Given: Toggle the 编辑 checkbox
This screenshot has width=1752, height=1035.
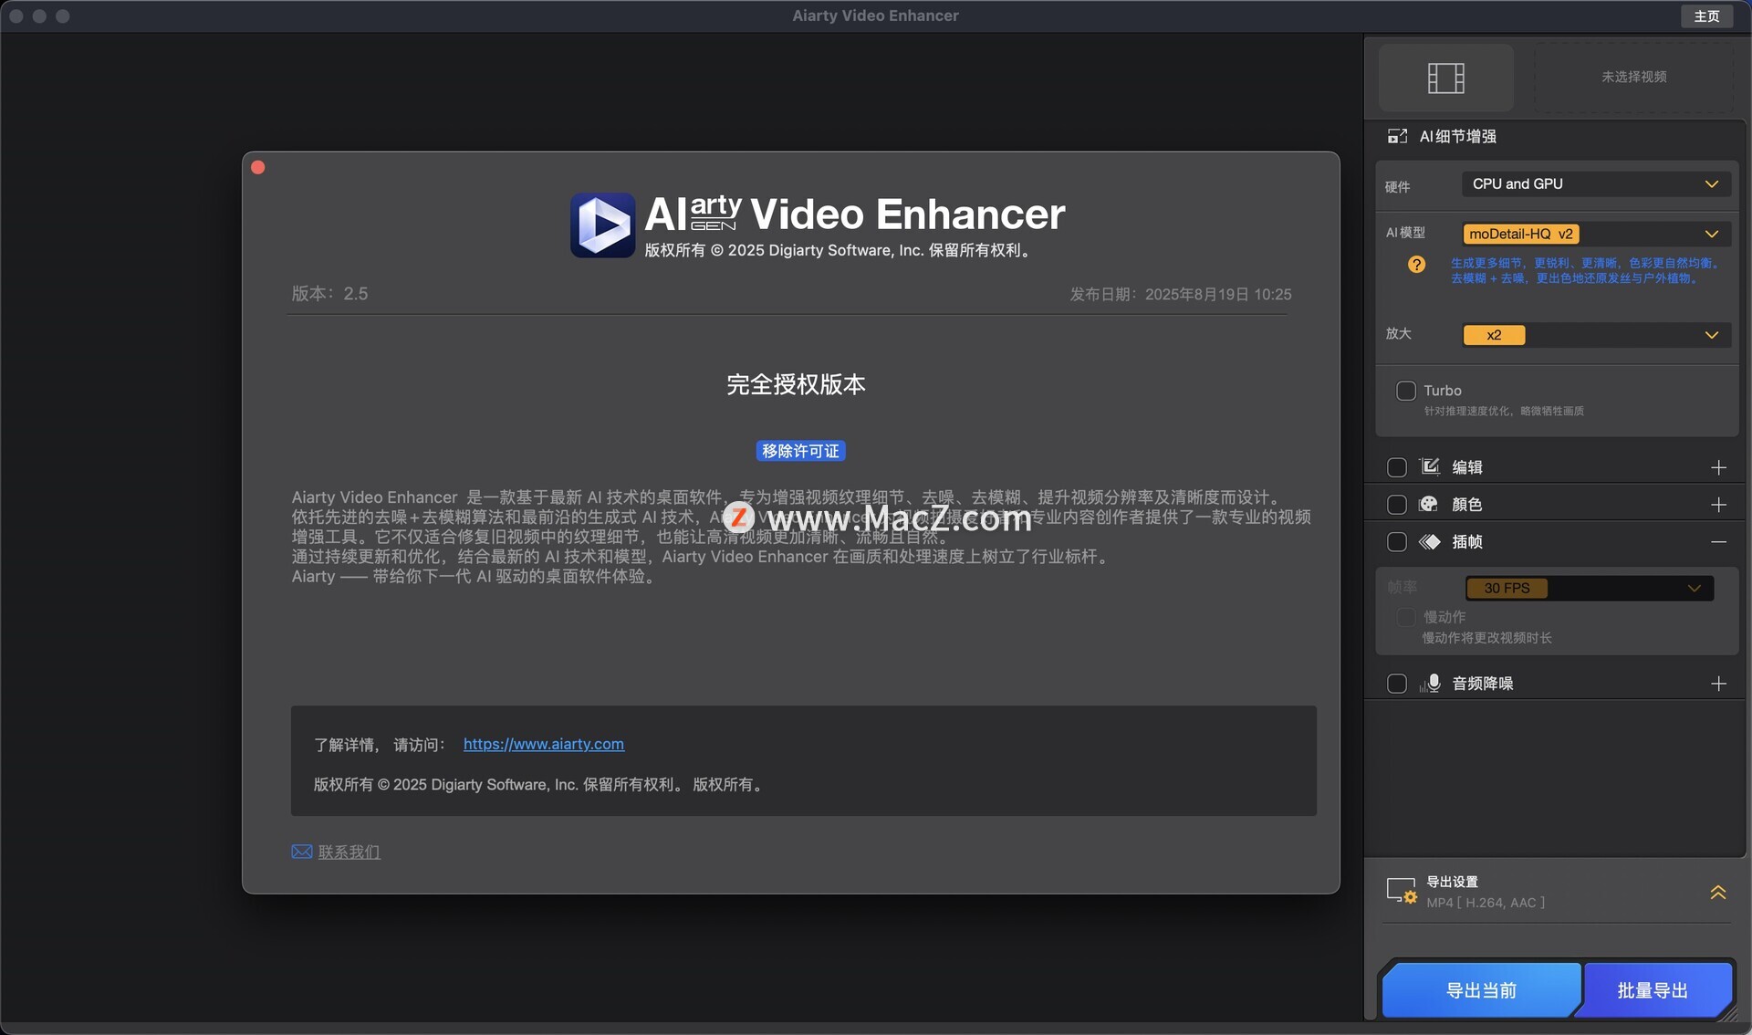Looking at the screenshot, I should coord(1396,467).
